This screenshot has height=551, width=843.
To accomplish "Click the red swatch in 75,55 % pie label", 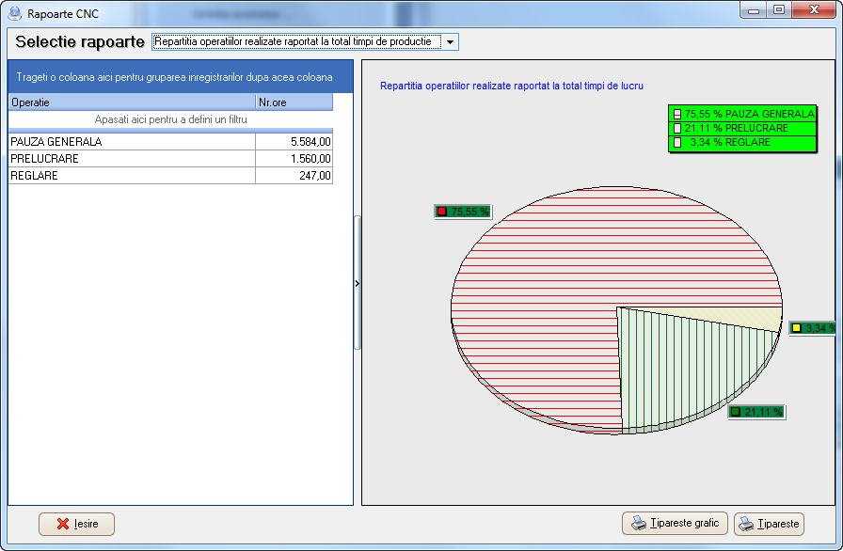I will click(442, 212).
